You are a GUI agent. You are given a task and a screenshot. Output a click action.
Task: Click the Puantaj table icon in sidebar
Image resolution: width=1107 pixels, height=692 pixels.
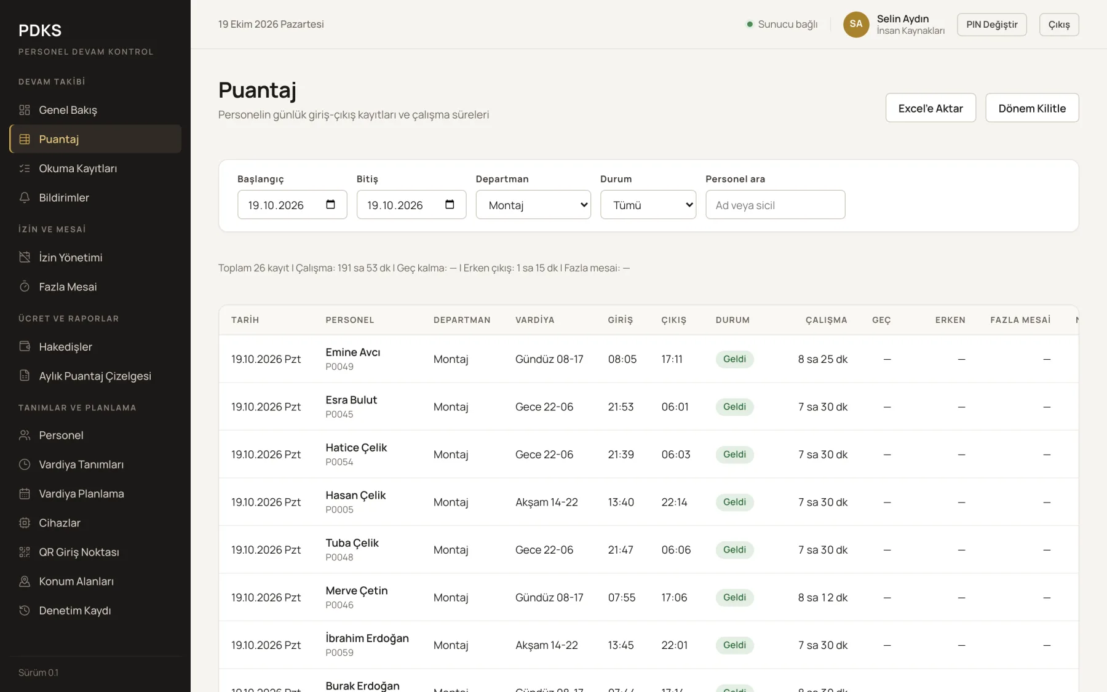click(25, 139)
